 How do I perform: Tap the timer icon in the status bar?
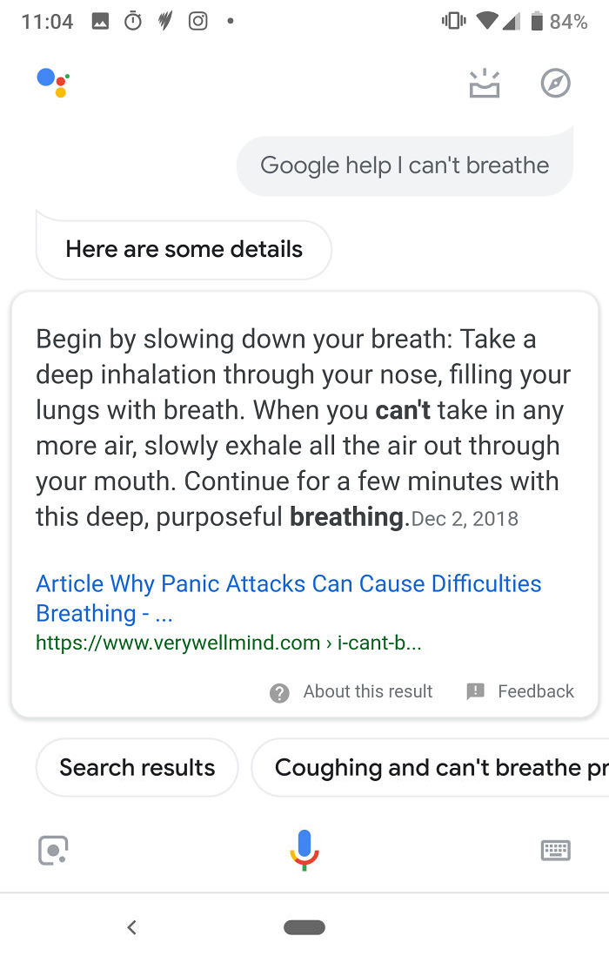(x=131, y=21)
